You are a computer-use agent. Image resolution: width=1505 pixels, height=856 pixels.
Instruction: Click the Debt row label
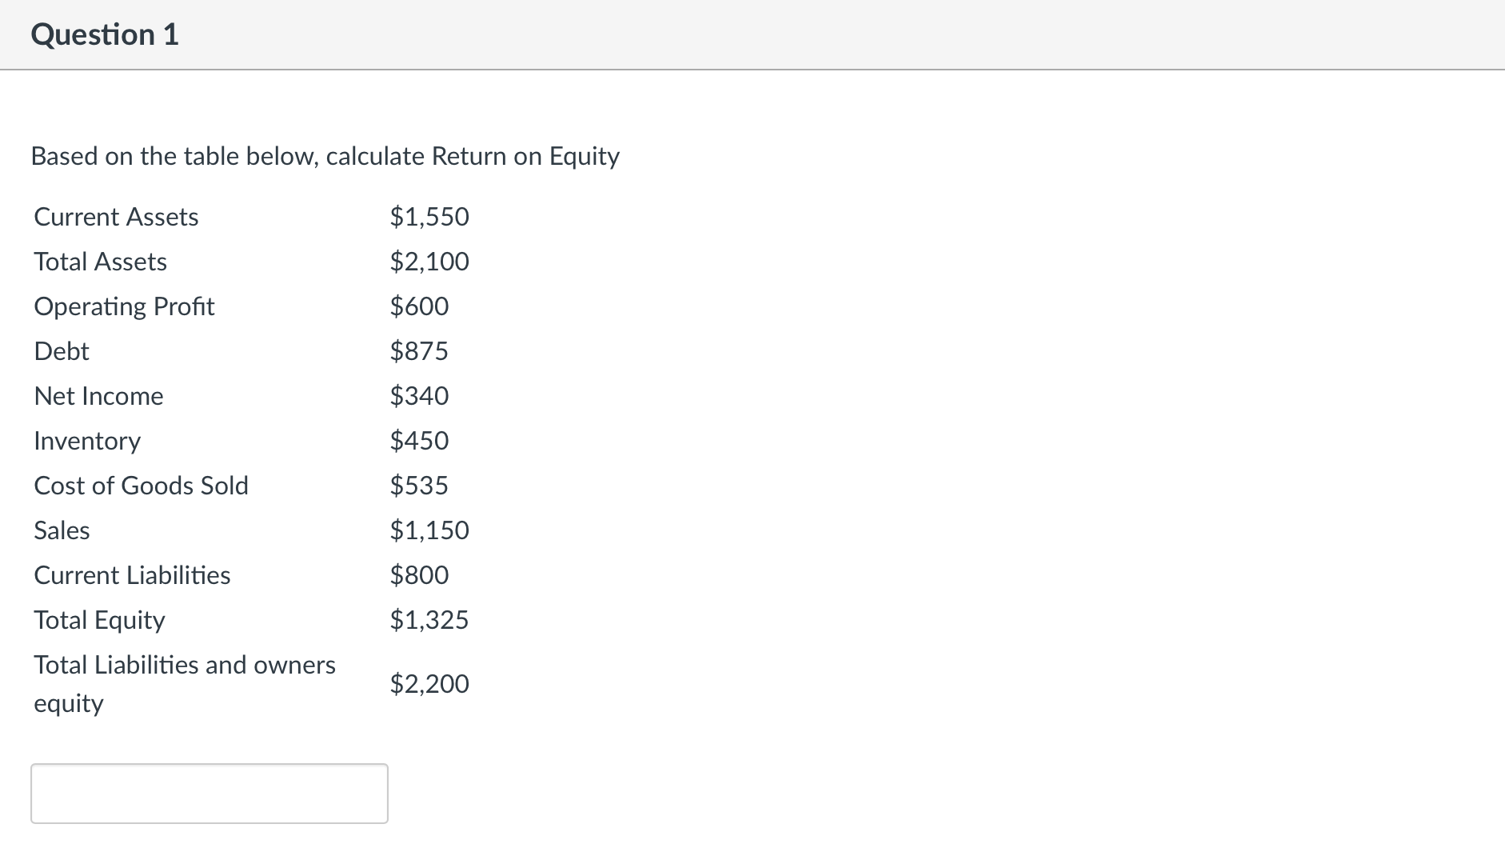click(x=61, y=350)
